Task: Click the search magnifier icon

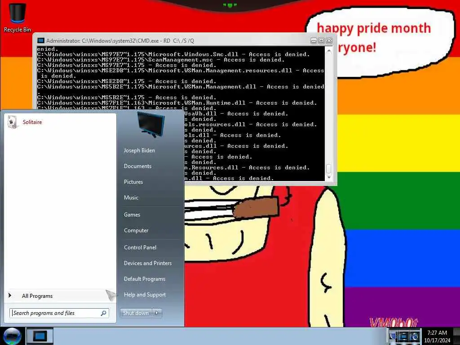Action: tap(104, 313)
